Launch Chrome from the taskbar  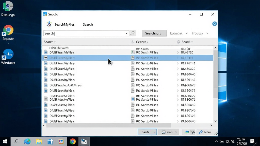pyautogui.click(x=73, y=141)
